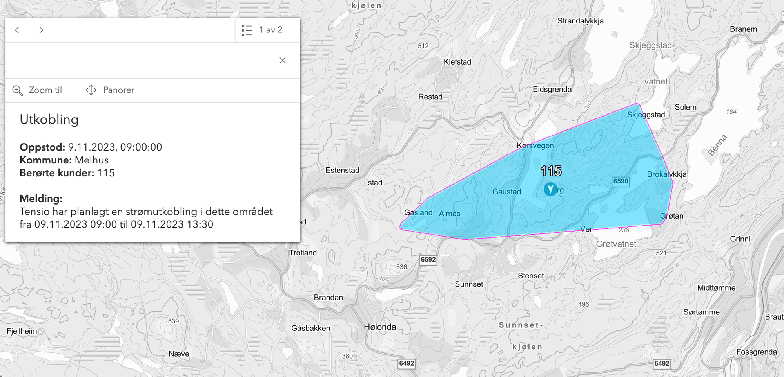Open the feature list icon
Viewport: 784px width, 377px height.
tap(247, 30)
